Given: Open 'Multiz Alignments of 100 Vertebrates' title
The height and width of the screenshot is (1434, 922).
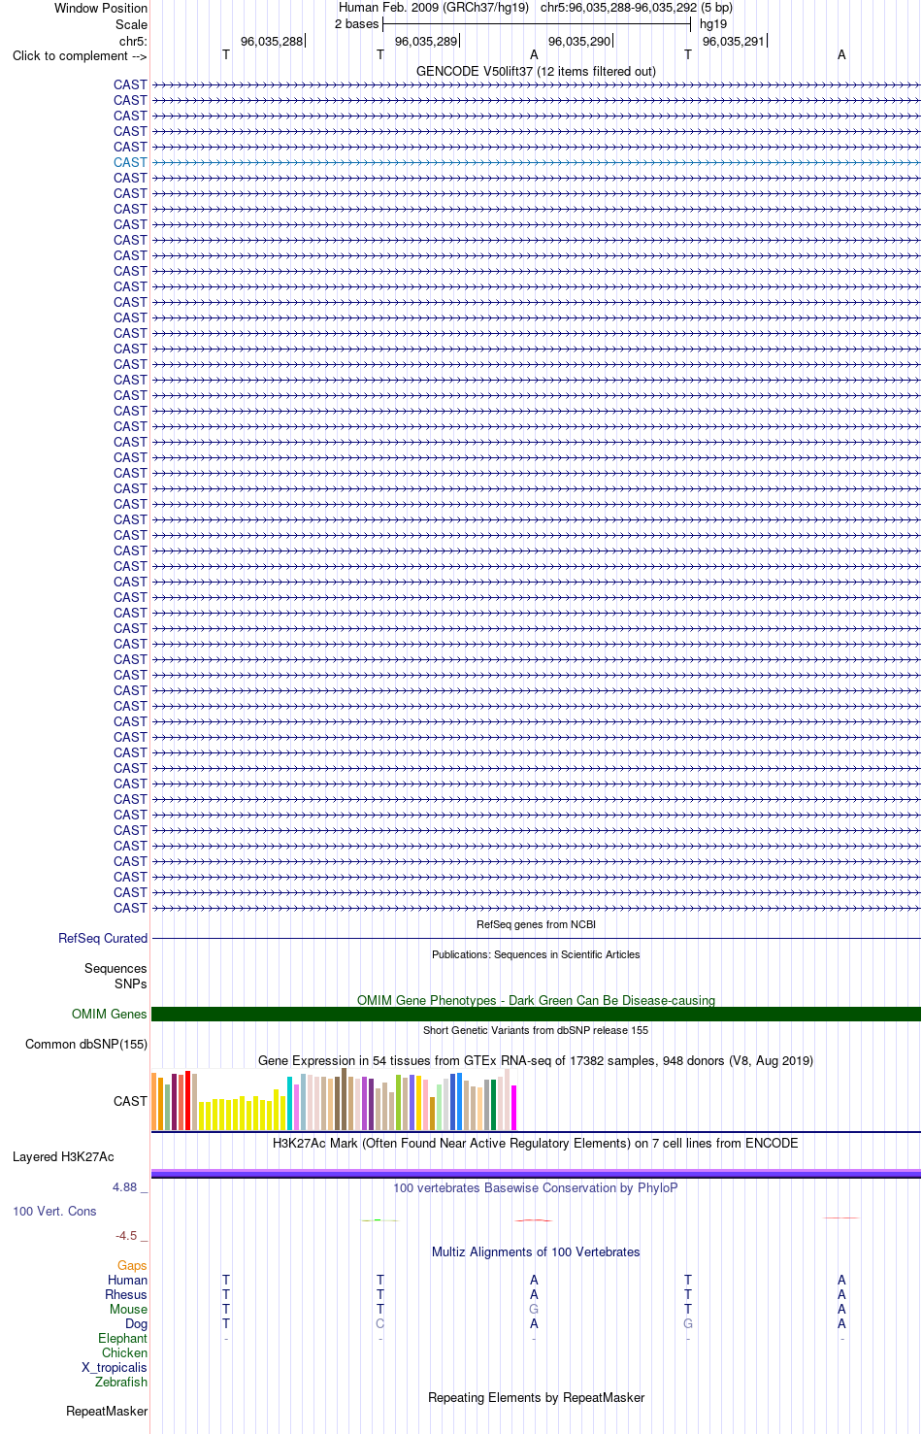Looking at the screenshot, I should (x=536, y=1251).
